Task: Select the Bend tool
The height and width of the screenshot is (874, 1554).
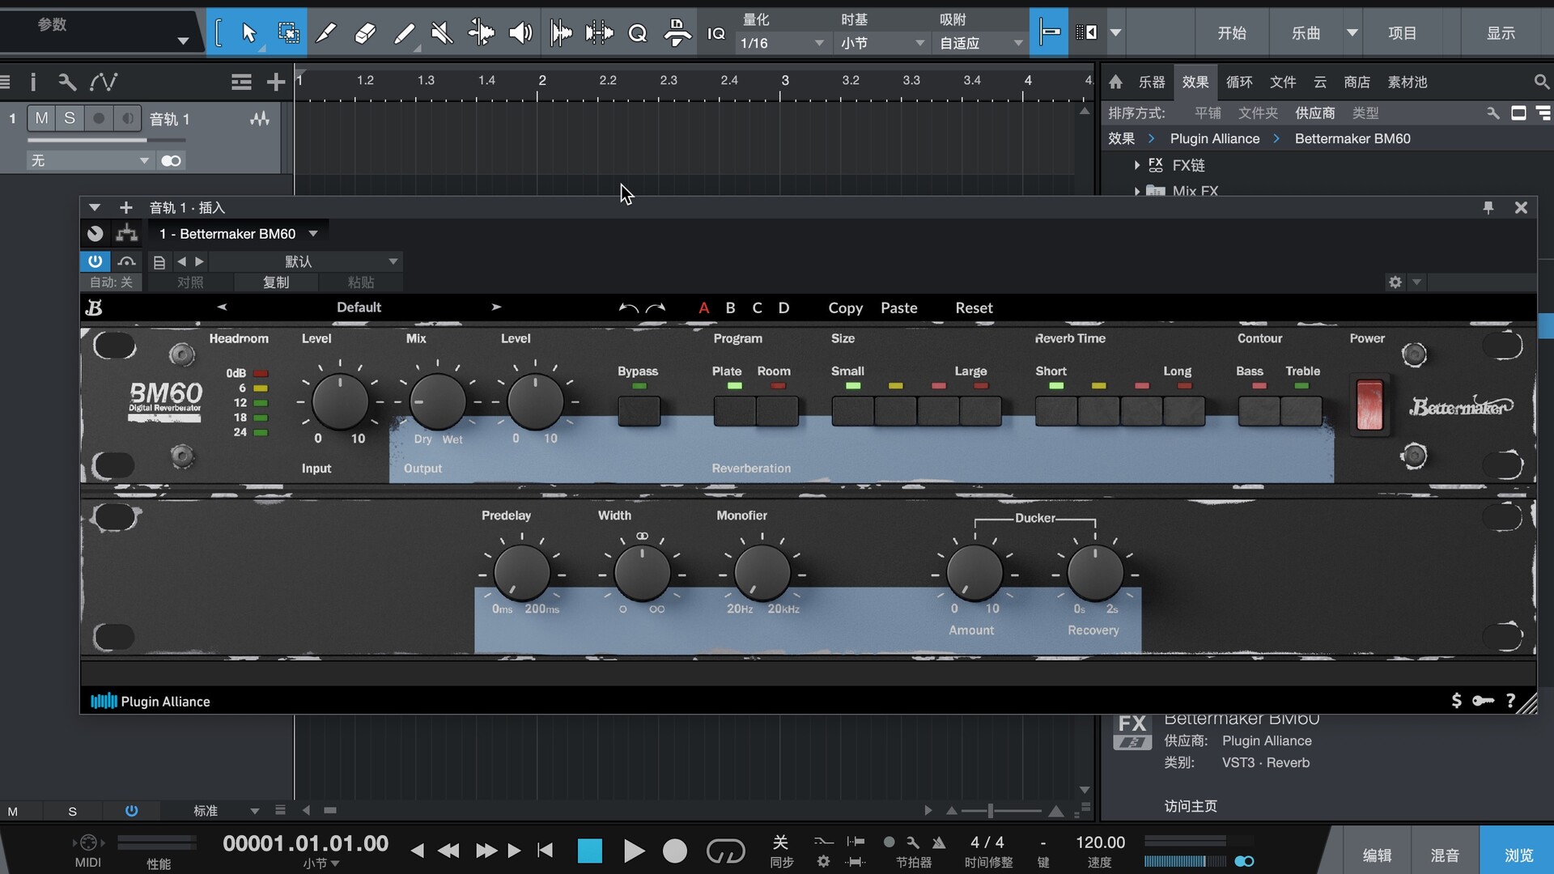Action: [x=482, y=32]
